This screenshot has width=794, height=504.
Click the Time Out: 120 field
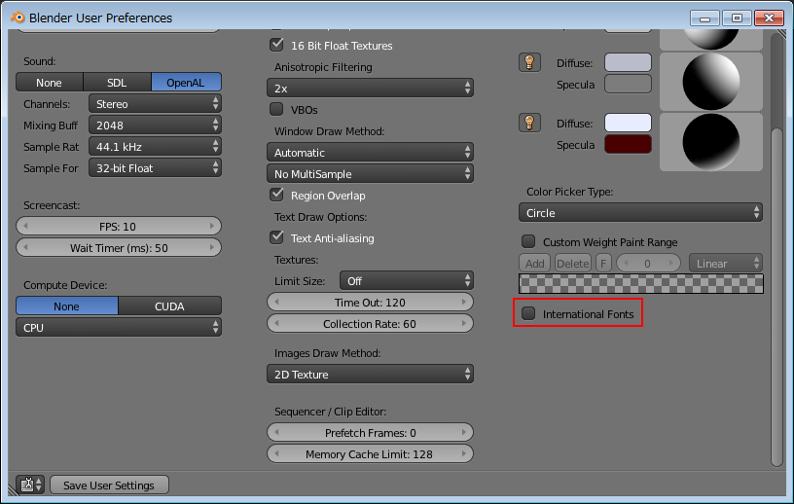pyautogui.click(x=370, y=303)
